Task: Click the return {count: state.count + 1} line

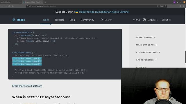Action: click(x=36, y=41)
